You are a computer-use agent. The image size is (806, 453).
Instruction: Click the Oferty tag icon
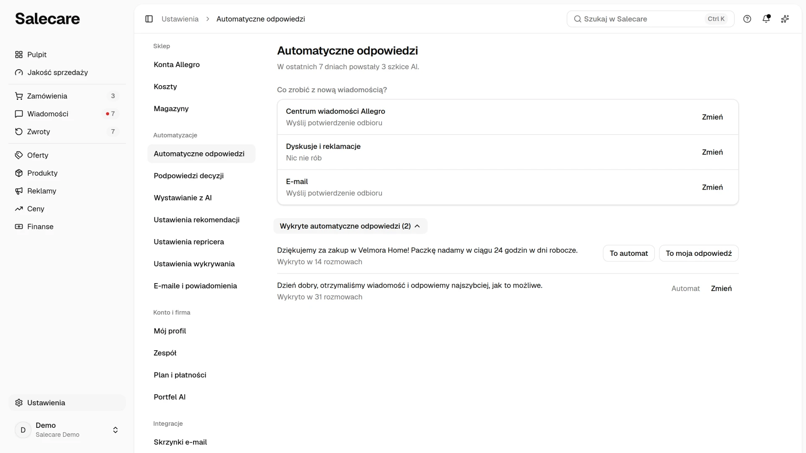[x=19, y=155]
